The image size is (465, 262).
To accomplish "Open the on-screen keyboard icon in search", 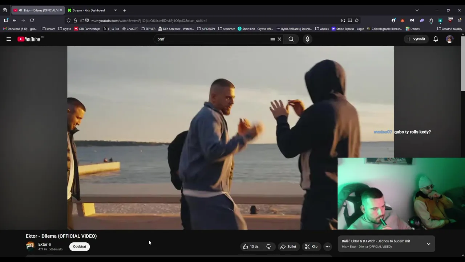I will (273, 39).
